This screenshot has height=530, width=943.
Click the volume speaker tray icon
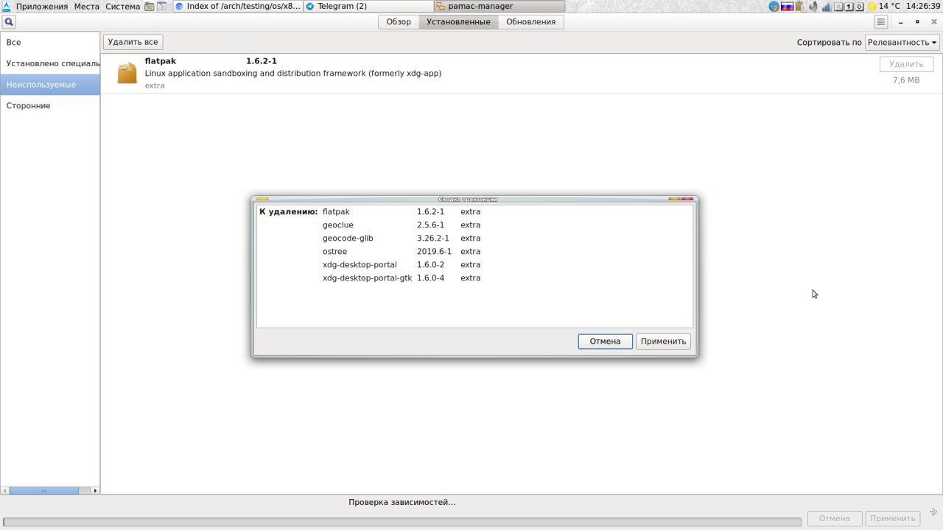point(813,6)
